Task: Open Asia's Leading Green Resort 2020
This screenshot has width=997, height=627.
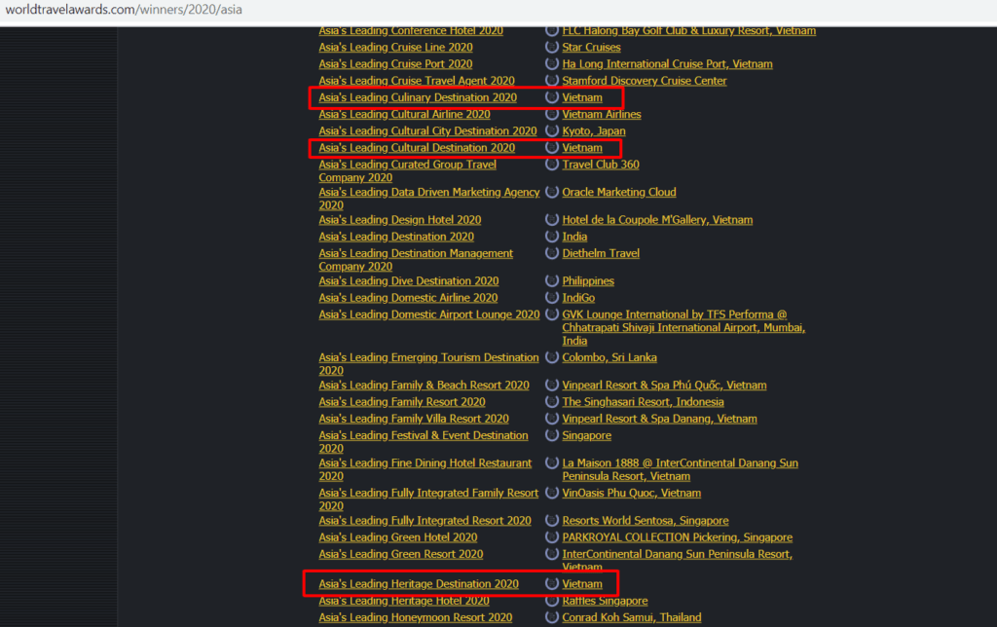Action: pyautogui.click(x=400, y=554)
